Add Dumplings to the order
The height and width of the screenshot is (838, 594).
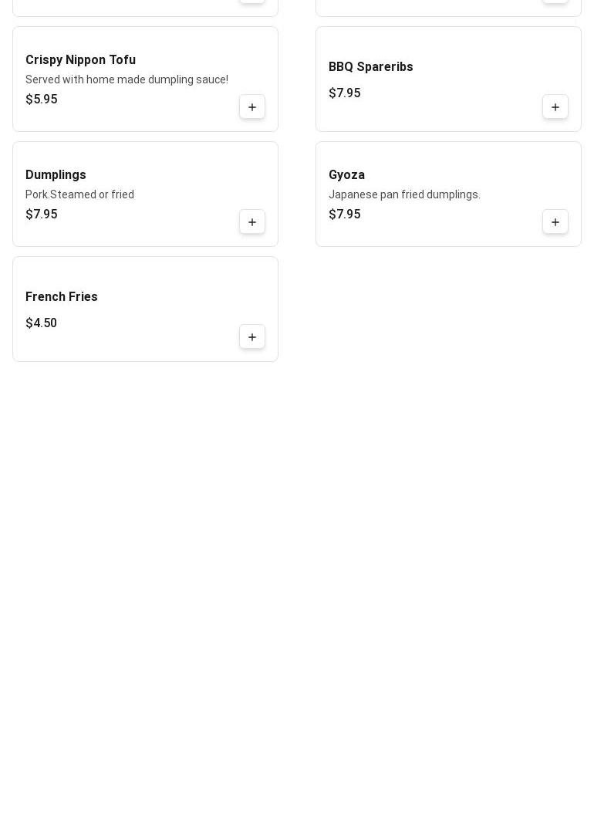click(x=252, y=222)
